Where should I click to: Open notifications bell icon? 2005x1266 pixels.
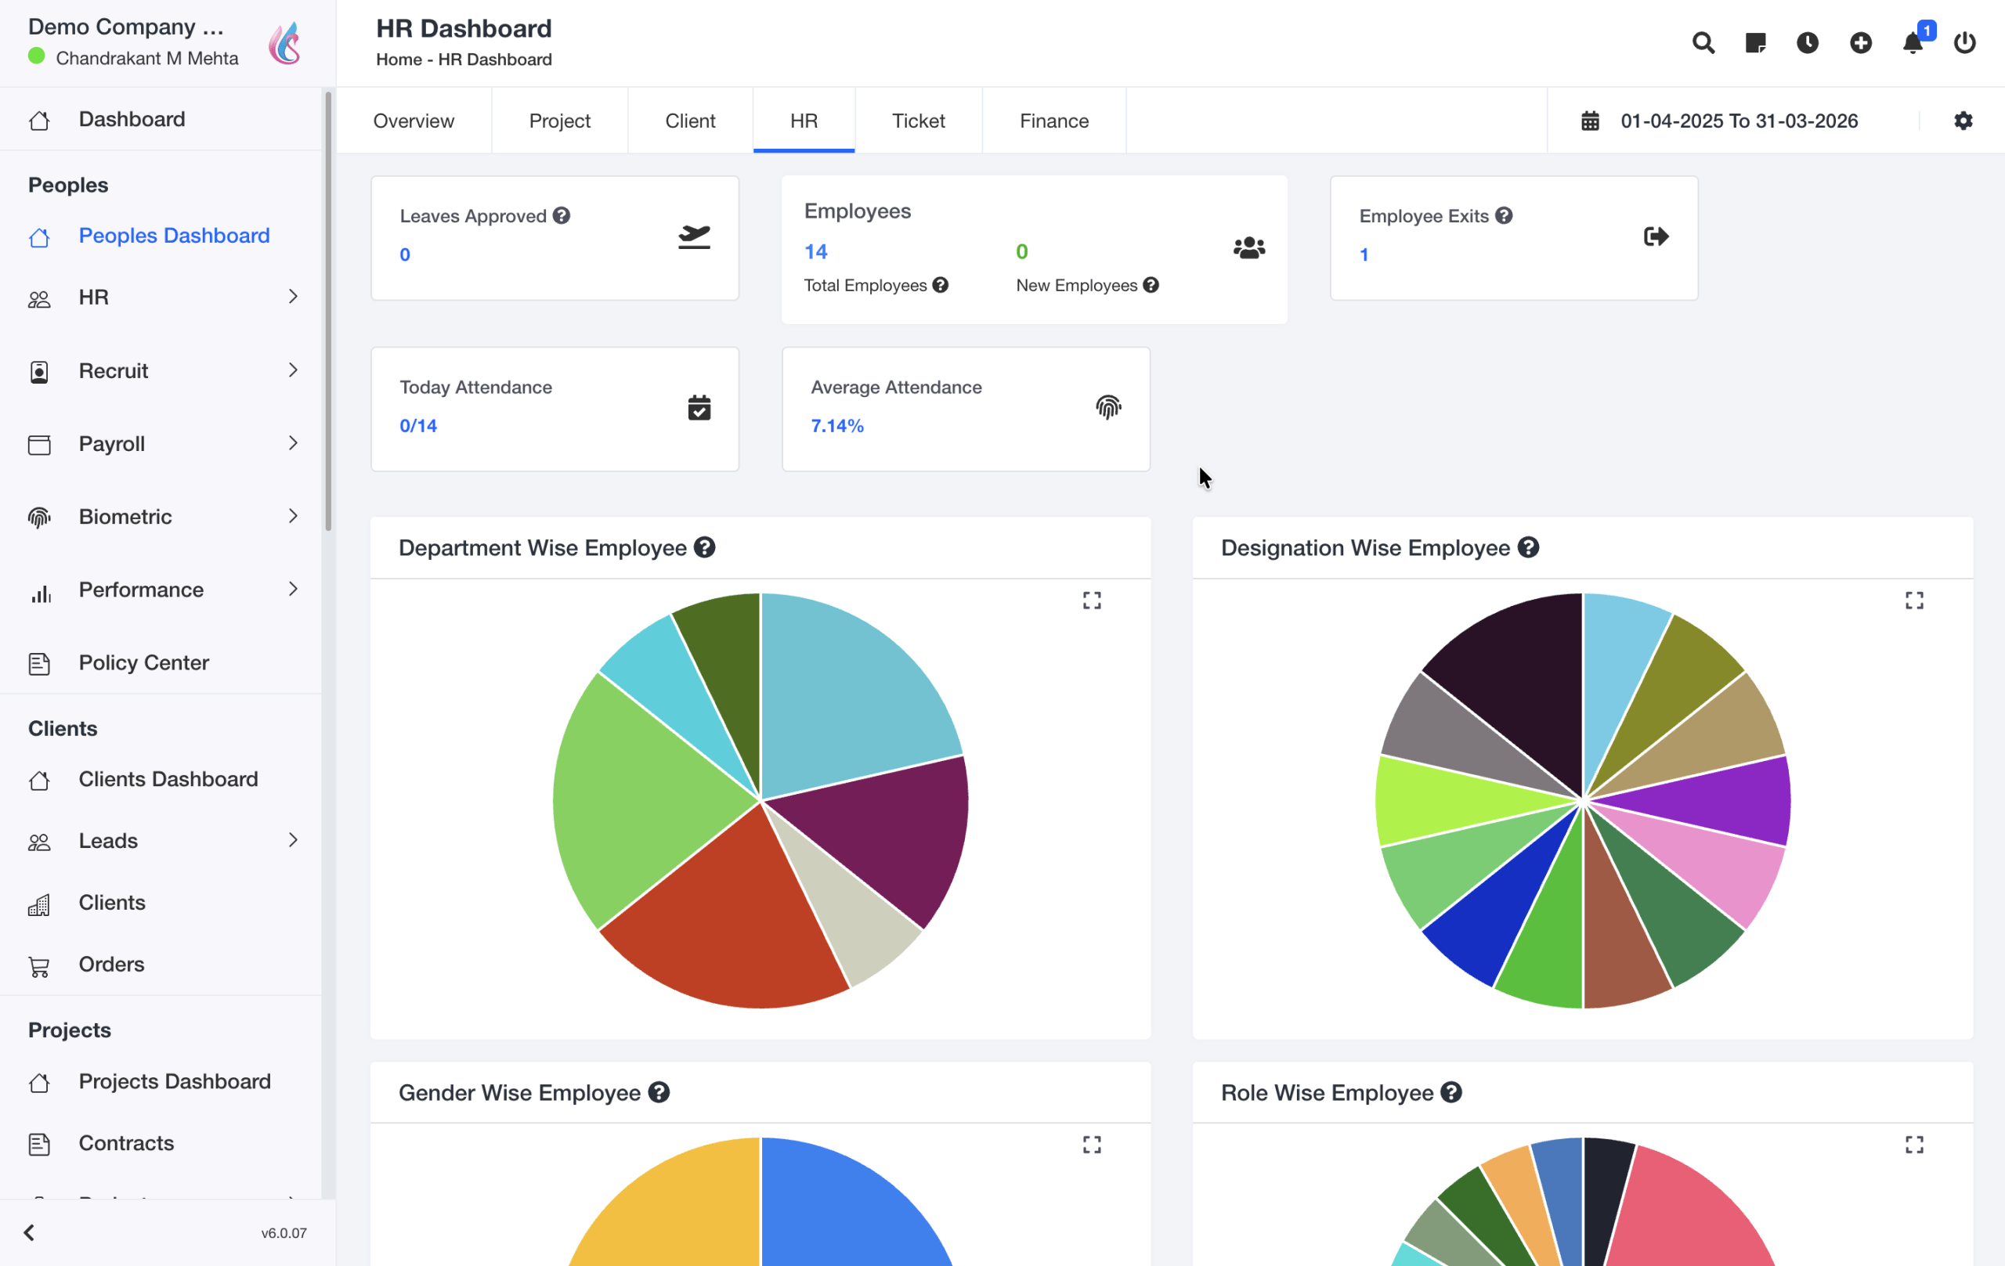click(1913, 43)
